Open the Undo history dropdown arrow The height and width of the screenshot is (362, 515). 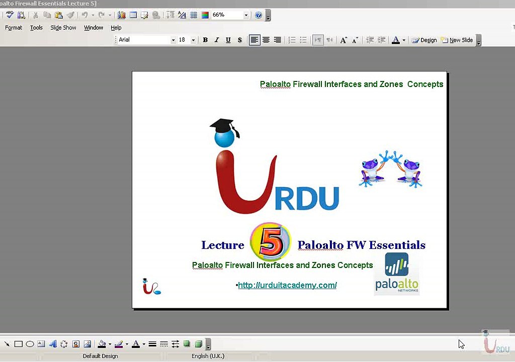93,15
